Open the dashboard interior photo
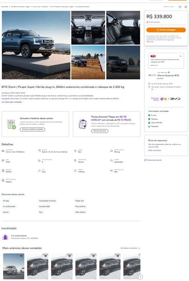Screen dimensions: 190x281 [88, 28]
